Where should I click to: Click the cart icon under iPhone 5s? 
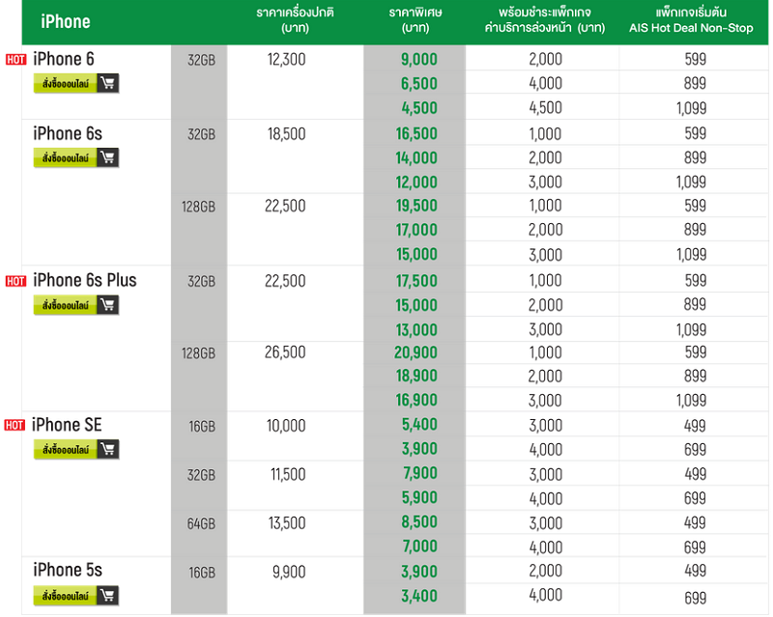[107, 595]
